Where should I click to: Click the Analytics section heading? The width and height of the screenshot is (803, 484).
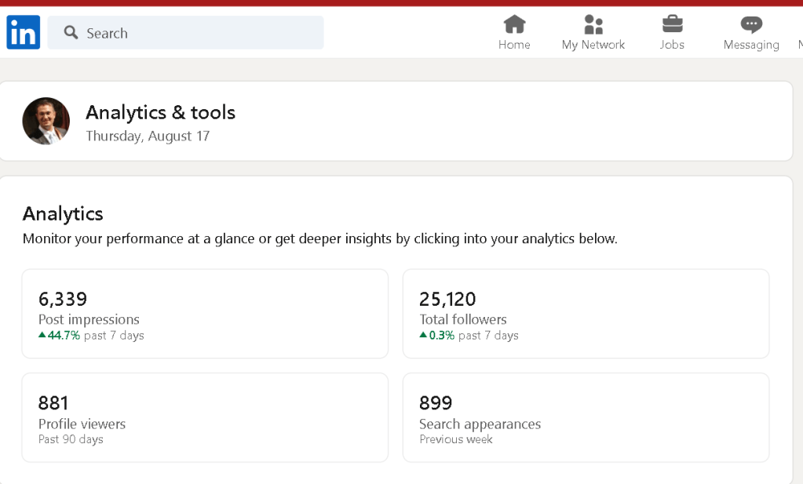[x=63, y=214]
